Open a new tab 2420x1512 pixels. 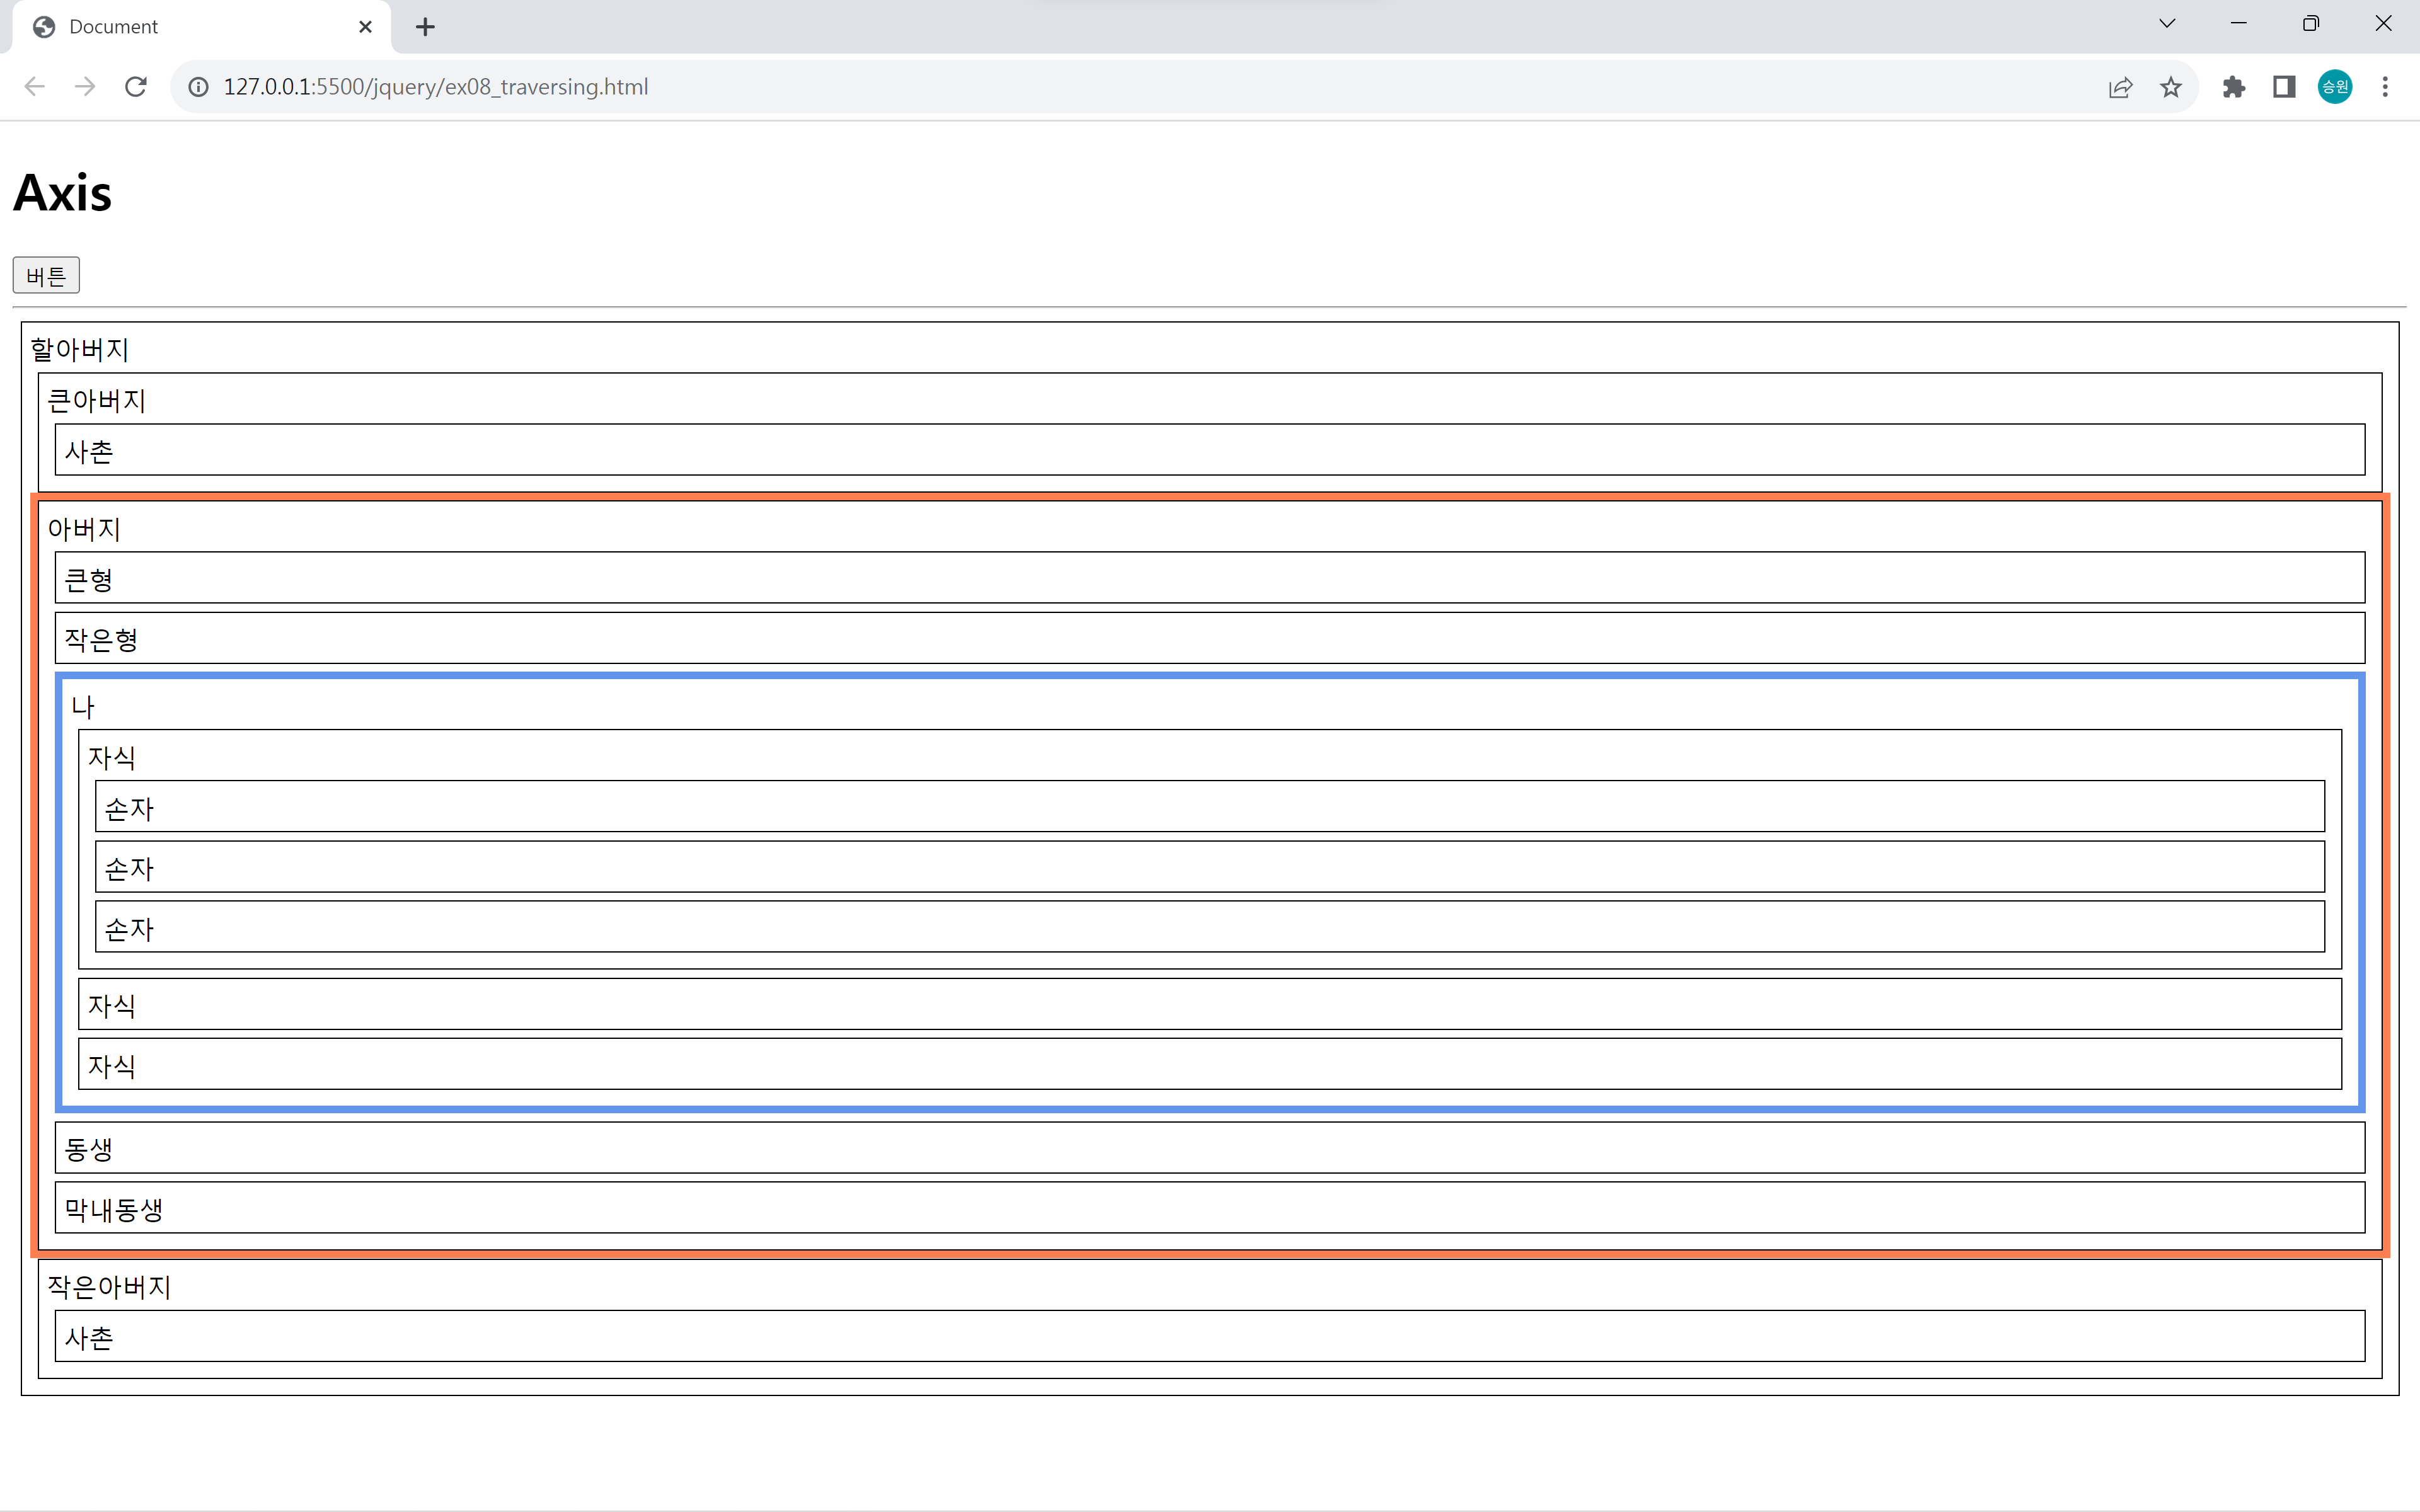point(425,27)
